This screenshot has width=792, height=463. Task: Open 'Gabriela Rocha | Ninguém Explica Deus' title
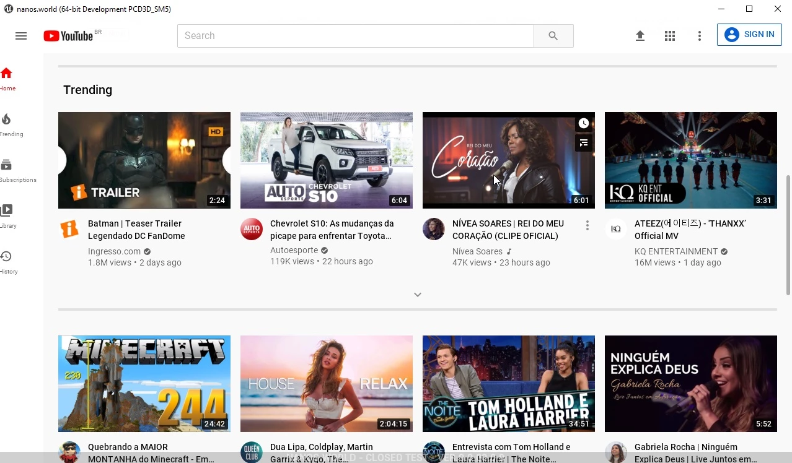coord(696,452)
